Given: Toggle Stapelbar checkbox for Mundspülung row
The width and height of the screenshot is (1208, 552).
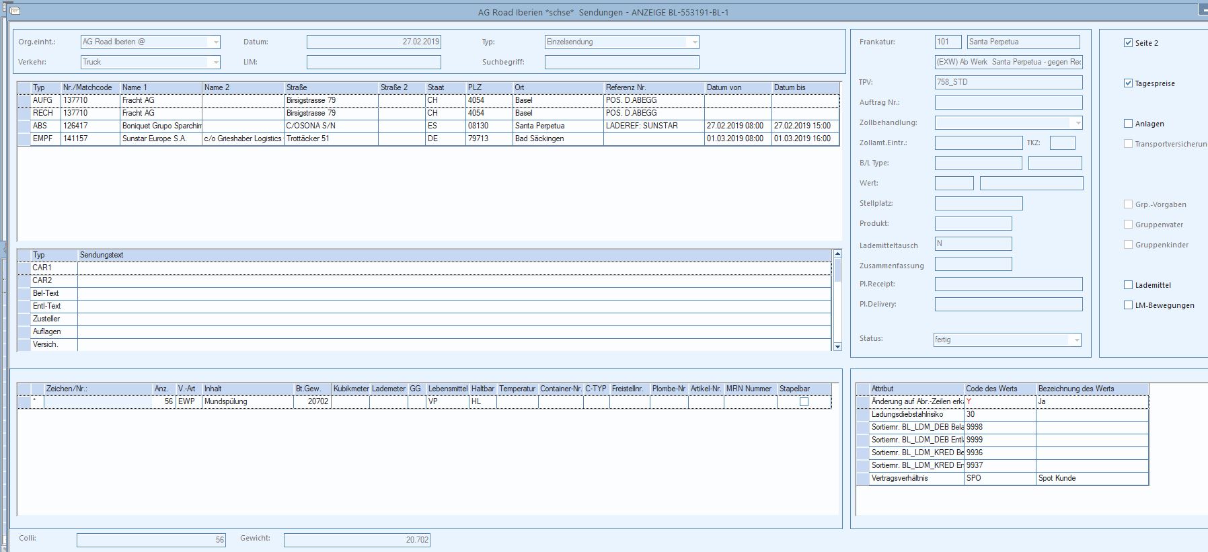Looking at the screenshot, I should 804,402.
